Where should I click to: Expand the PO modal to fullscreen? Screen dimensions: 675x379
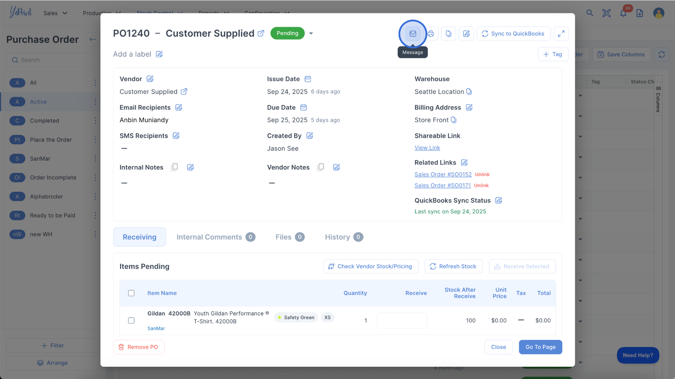pyautogui.click(x=561, y=34)
